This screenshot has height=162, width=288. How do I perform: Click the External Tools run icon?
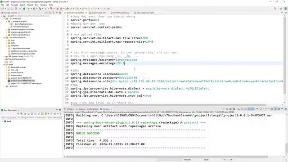40,9
